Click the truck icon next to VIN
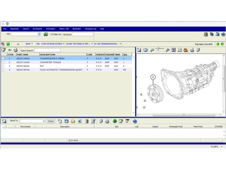226x170 pixels. tap(46, 34)
